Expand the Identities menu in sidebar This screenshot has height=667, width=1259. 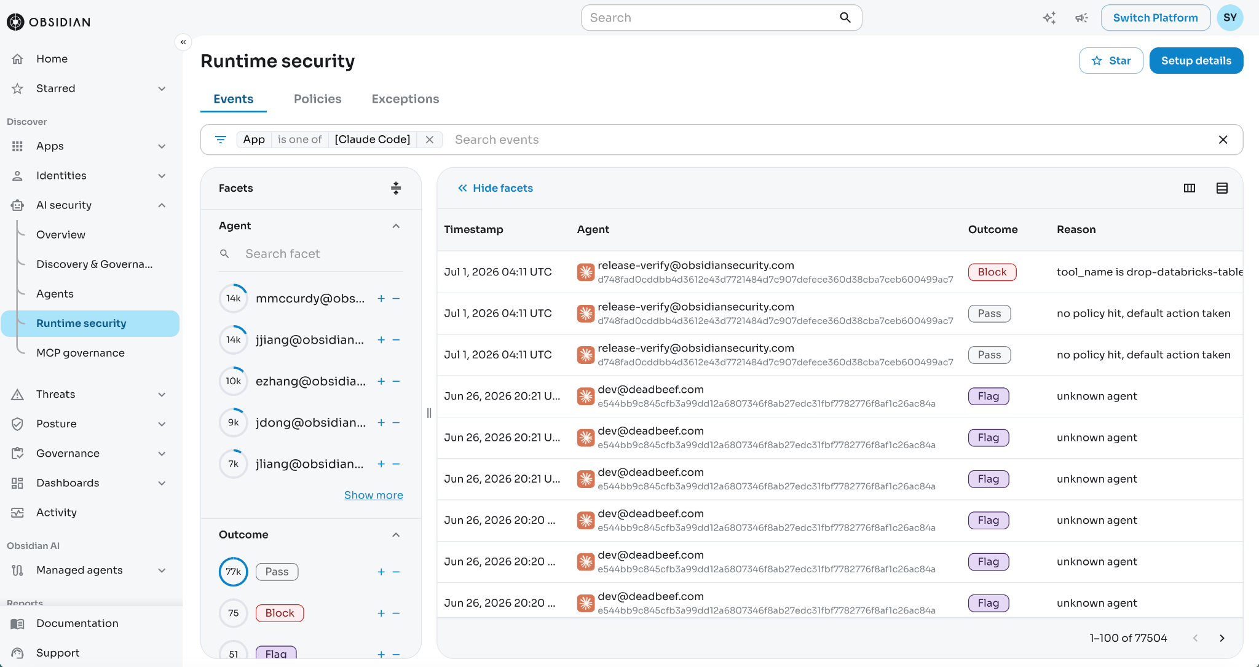pyautogui.click(x=162, y=176)
